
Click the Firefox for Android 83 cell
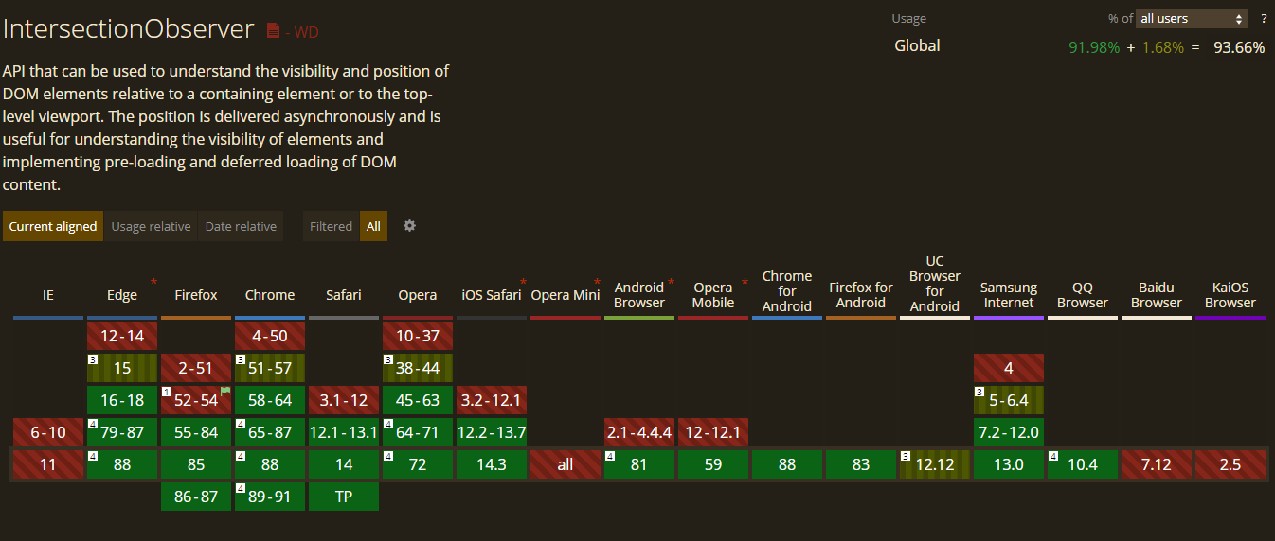click(x=861, y=464)
